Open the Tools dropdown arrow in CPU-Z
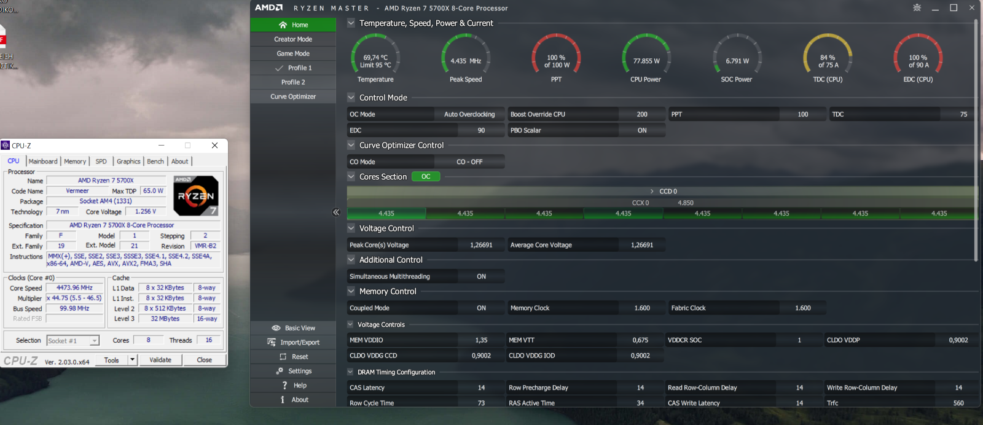 tap(133, 360)
